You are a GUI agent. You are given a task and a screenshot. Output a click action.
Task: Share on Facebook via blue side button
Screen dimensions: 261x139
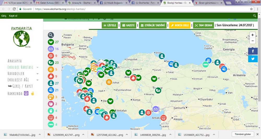[x=253, y=51]
